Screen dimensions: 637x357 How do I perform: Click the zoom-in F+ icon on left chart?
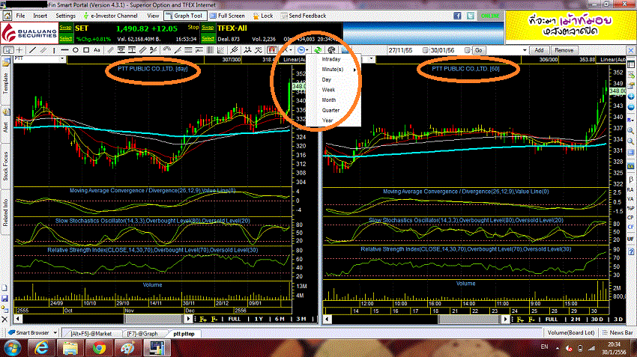[x=203, y=320]
